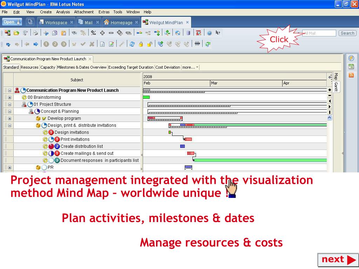The height and width of the screenshot is (269, 359).
Task: Move Gantt timeline right with black arrow
Action: (x=330, y=106)
